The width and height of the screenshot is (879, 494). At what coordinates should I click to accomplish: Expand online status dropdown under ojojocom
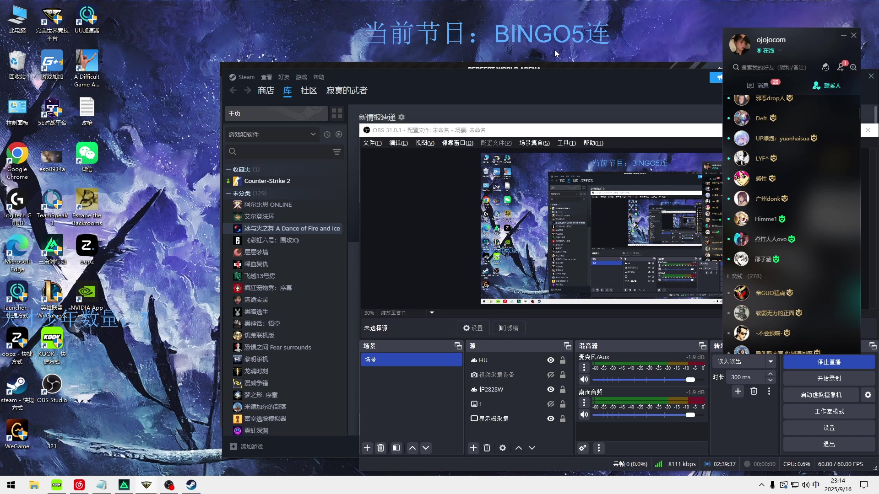781,50
